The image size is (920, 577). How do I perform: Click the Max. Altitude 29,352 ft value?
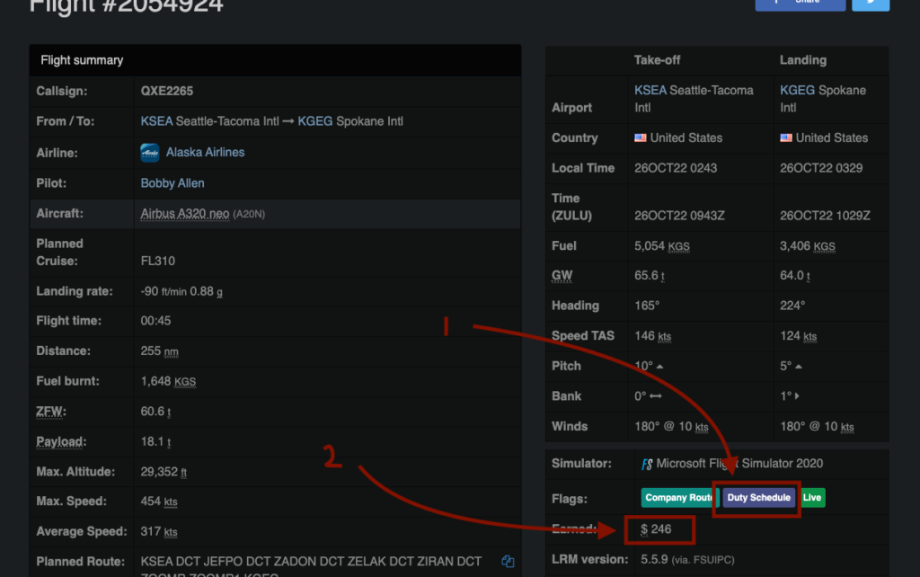coord(164,472)
